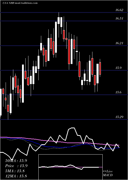Click the 16.51 price level label
Image resolution: width=128 pixels, height=180 pixels.
[x=119, y=19]
